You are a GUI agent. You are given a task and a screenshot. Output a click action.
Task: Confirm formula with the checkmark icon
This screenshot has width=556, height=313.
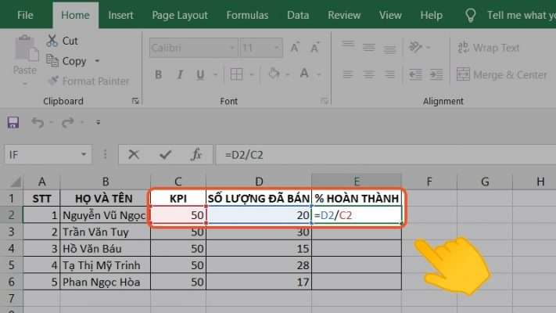tap(165, 155)
